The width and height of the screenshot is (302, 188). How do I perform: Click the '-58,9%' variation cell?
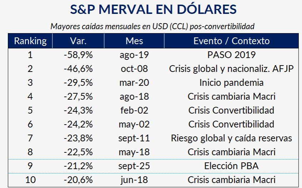(x=79, y=55)
